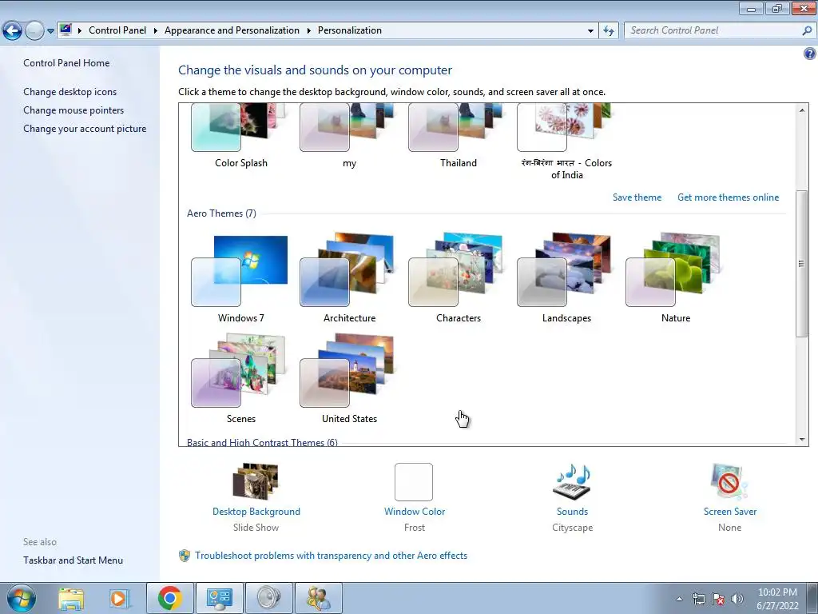The width and height of the screenshot is (818, 614).
Task: Click the theme list scroll up arrow
Action: pos(802,110)
